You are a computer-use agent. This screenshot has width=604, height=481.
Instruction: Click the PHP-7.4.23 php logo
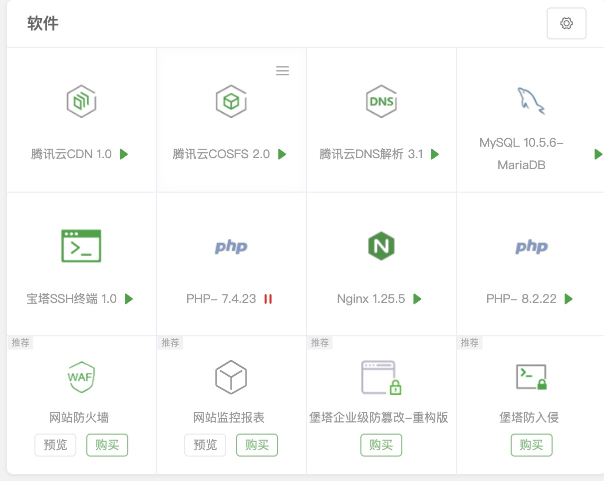click(x=231, y=246)
